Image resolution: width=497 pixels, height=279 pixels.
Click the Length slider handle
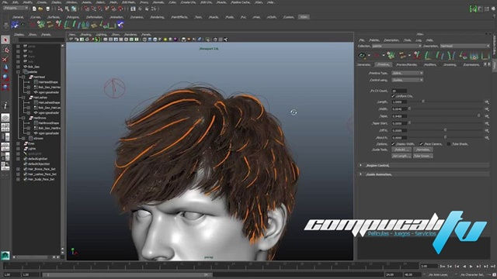(x=423, y=102)
